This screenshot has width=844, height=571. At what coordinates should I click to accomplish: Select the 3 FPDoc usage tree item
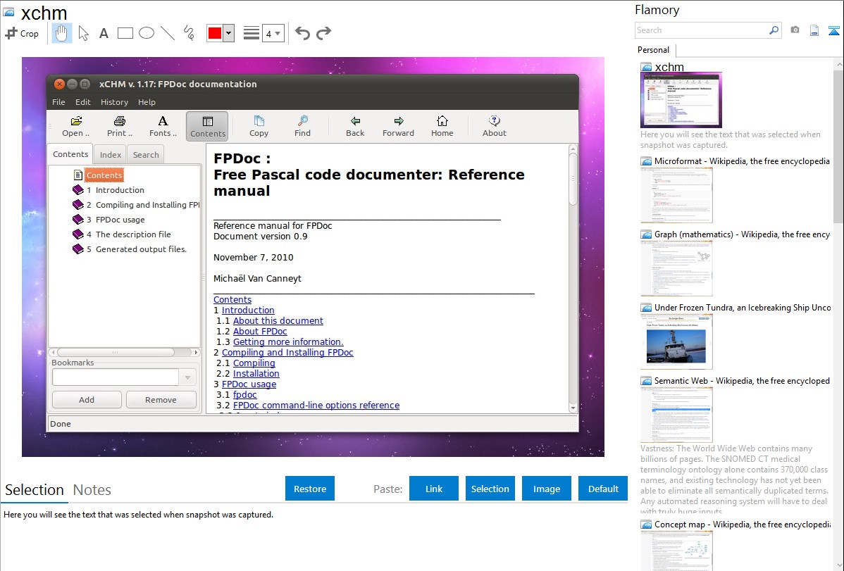pos(116,220)
